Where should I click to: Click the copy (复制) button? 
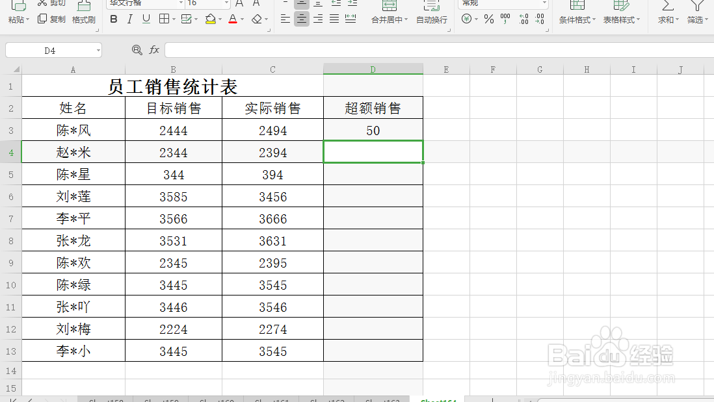51,19
